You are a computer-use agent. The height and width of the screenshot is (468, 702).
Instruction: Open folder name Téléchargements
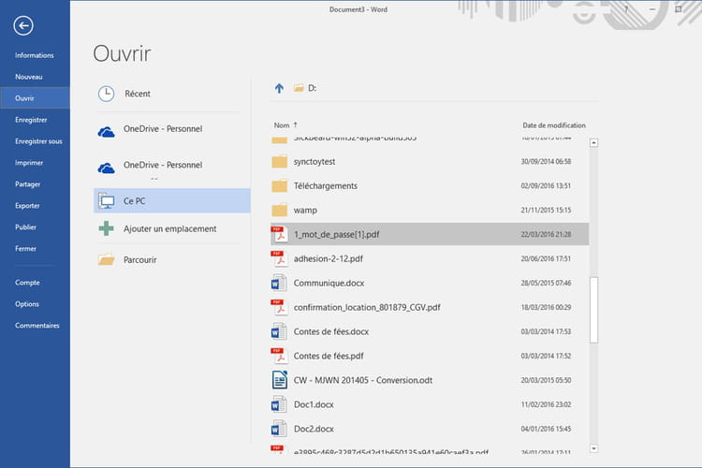326,186
